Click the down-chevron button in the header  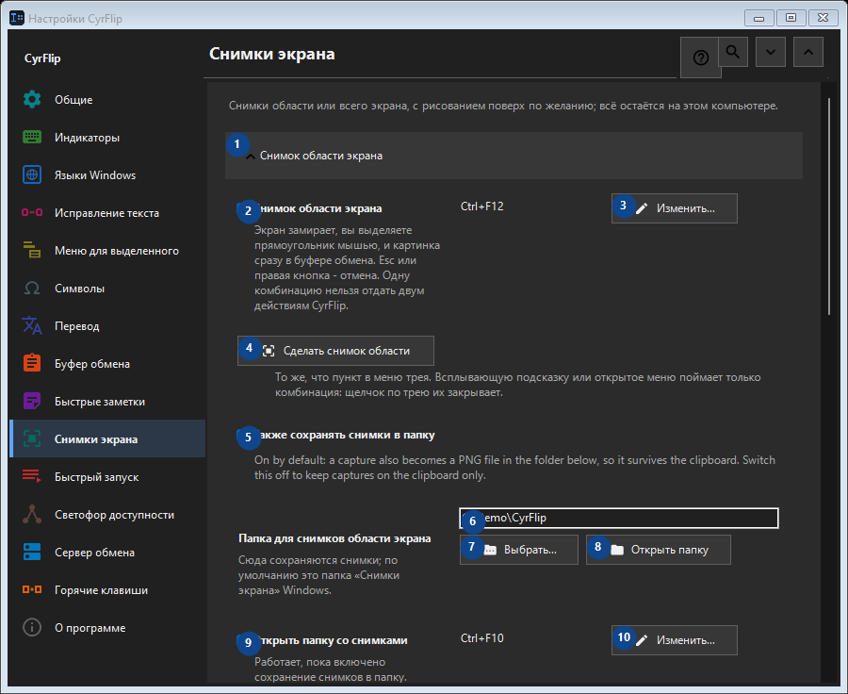(x=771, y=52)
